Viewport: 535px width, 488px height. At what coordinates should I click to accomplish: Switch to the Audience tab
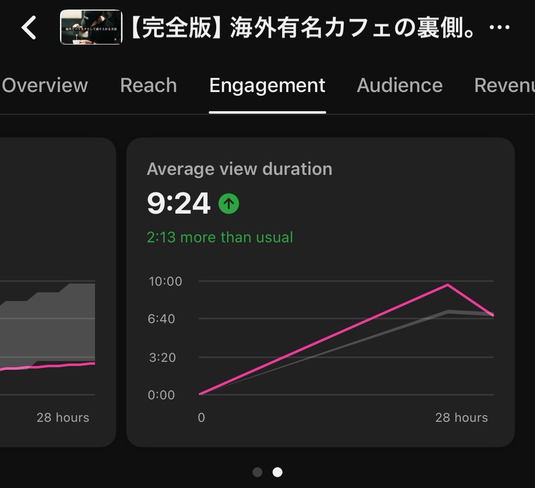(x=400, y=85)
